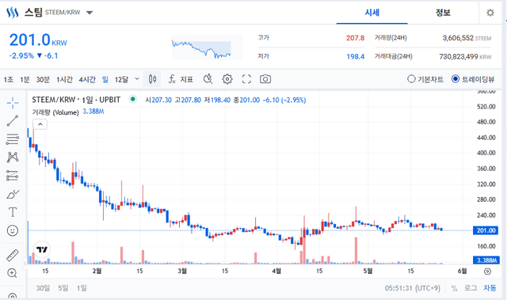This screenshot has height=300, width=507.
Task: Click the -2.95% change text
Action: tap(21, 56)
